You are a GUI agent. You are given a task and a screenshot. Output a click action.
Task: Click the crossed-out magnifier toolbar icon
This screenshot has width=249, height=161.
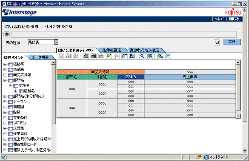150,56
